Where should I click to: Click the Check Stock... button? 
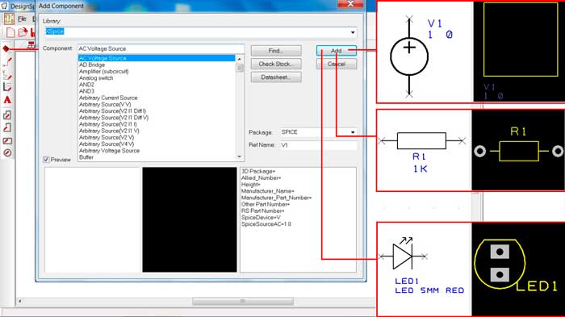click(276, 64)
